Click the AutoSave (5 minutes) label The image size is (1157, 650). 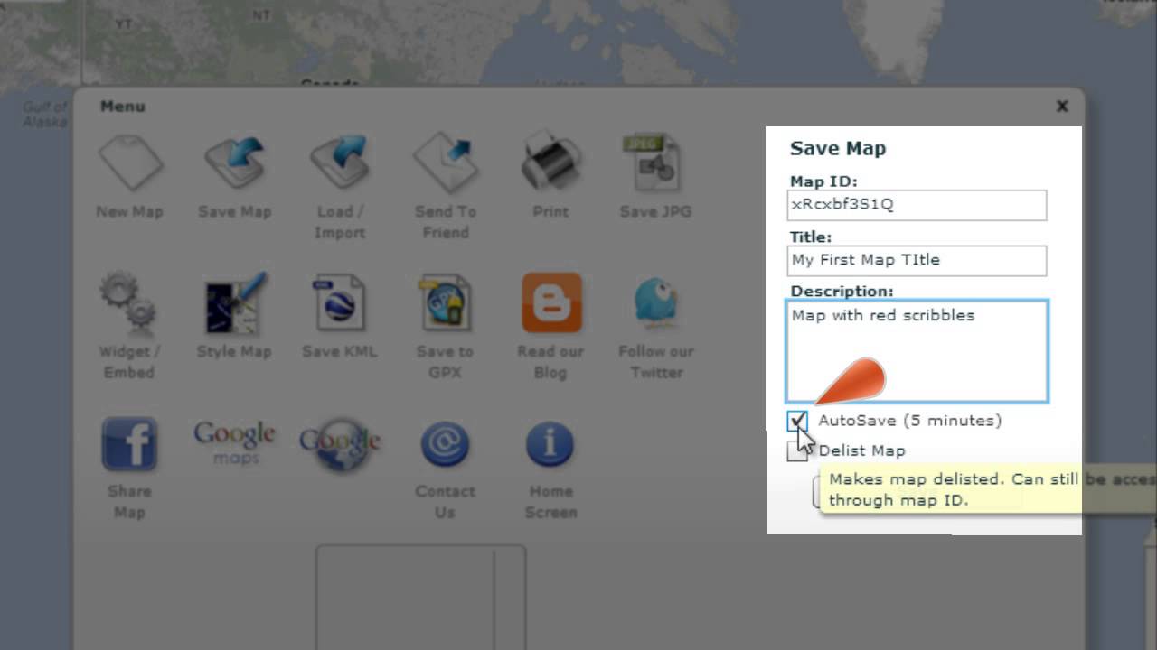909,421
